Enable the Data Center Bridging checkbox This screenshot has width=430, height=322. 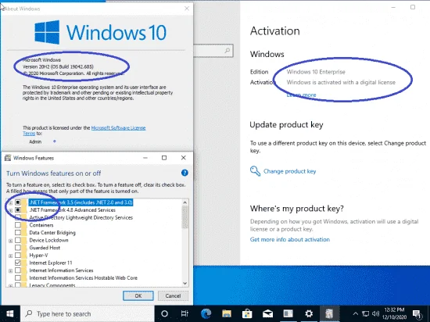18,233
